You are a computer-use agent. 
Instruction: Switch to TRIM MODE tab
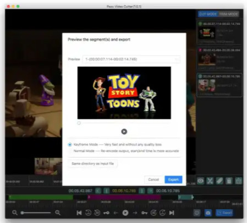pos(228,14)
